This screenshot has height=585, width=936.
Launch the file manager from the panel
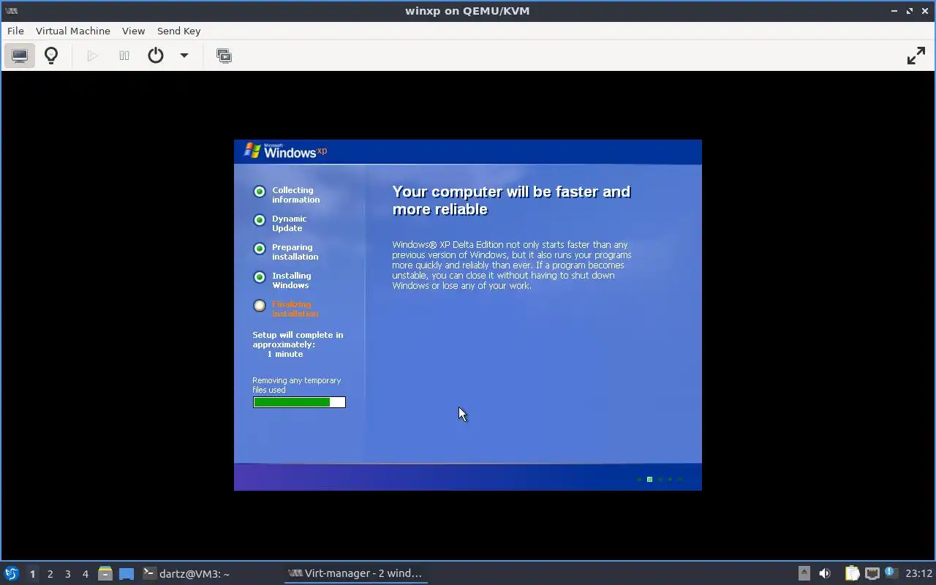(105, 573)
